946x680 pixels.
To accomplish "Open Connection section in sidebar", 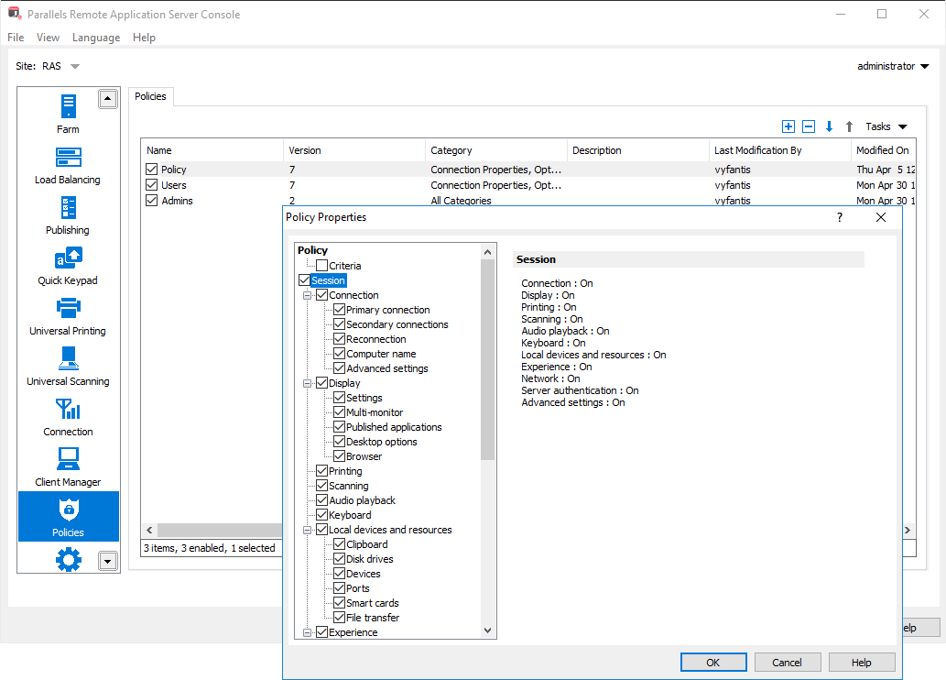I will click(68, 417).
